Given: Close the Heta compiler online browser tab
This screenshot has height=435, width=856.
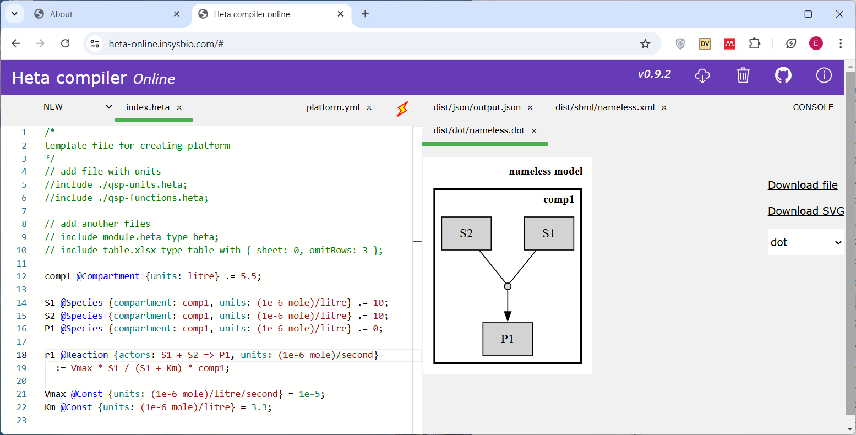Looking at the screenshot, I should (x=341, y=14).
